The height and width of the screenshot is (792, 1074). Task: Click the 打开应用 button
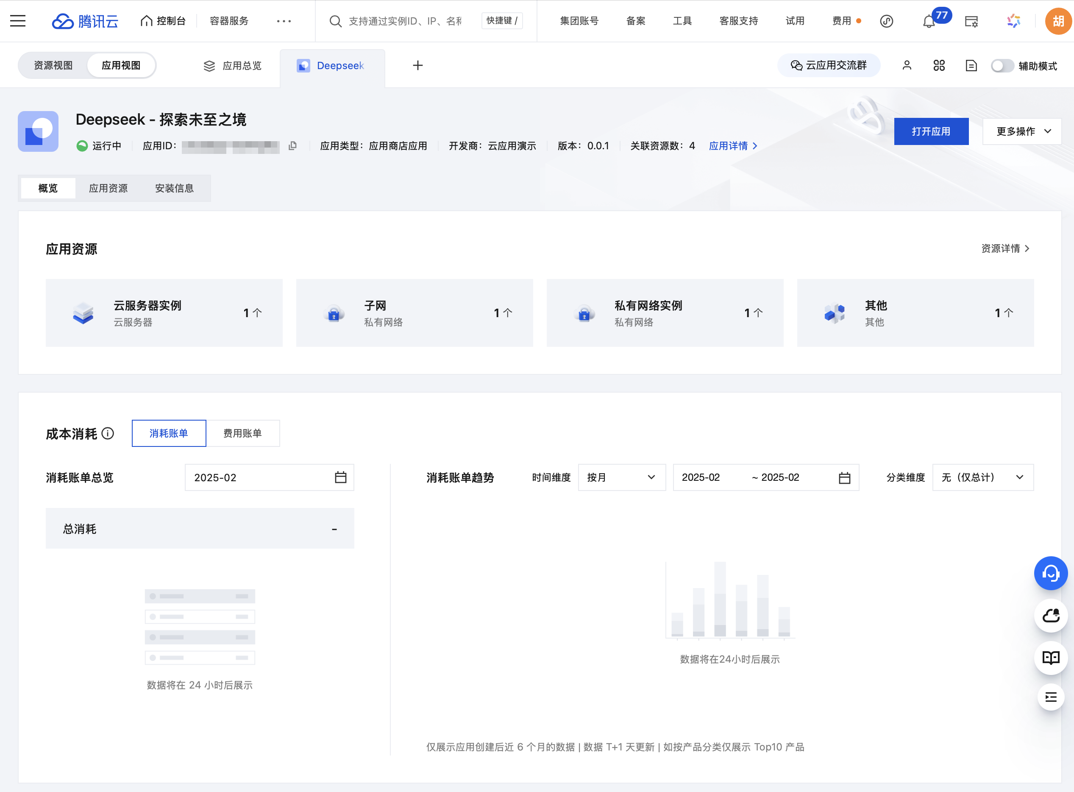931,131
